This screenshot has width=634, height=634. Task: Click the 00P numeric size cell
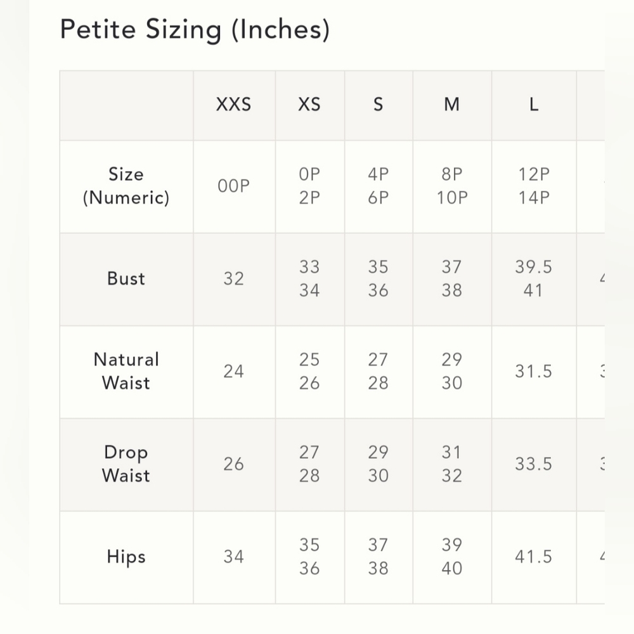tap(234, 186)
